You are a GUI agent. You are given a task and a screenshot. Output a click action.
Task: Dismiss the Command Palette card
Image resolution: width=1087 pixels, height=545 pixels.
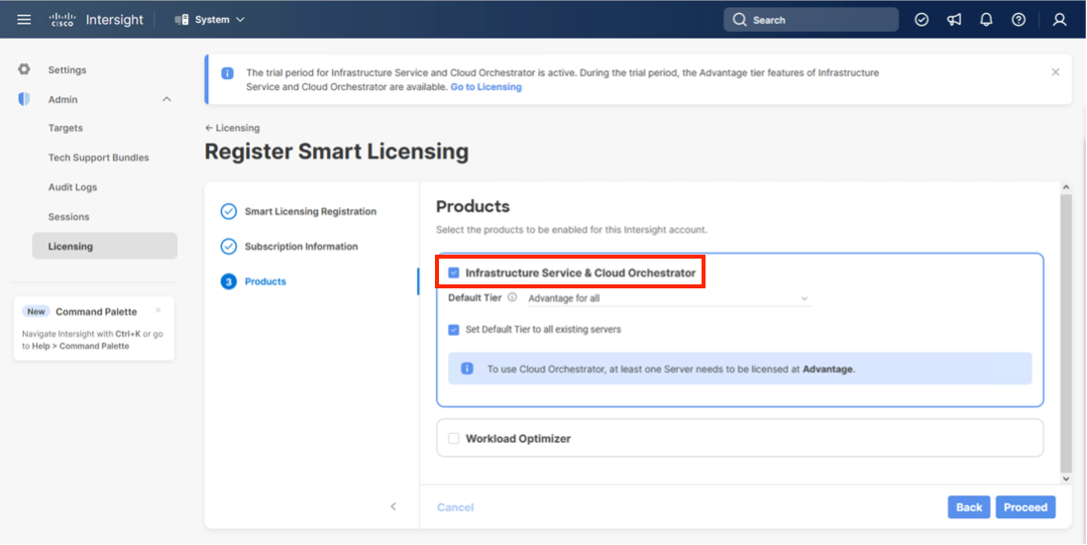(159, 310)
